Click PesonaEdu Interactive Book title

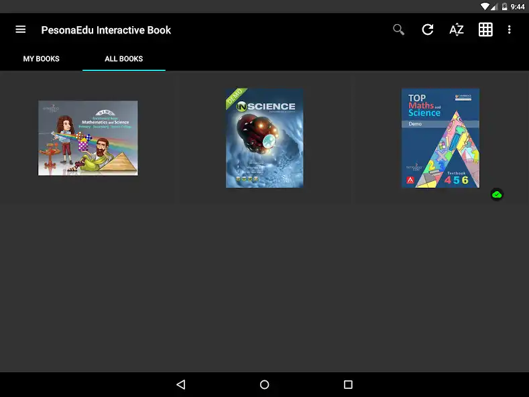pyautogui.click(x=106, y=30)
